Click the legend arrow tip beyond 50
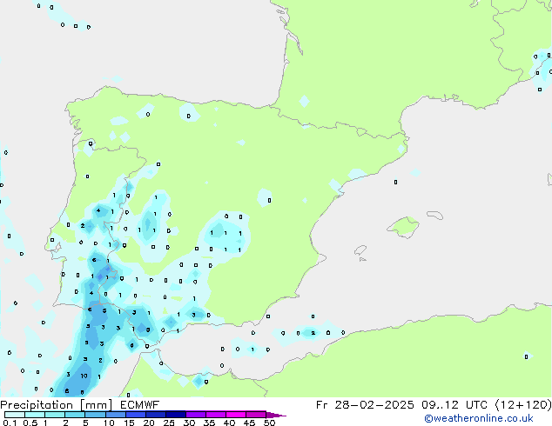Screen dimensions: 552x426 click(x=276, y=415)
